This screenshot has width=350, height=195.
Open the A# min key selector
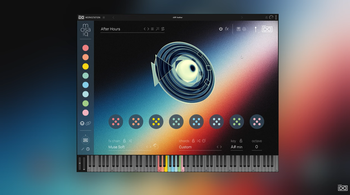tap(237, 147)
